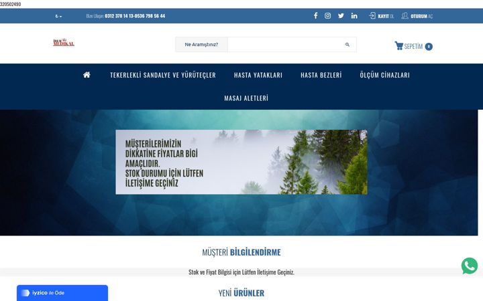
Task: Click the Medikal site logo
Action: tap(64, 42)
